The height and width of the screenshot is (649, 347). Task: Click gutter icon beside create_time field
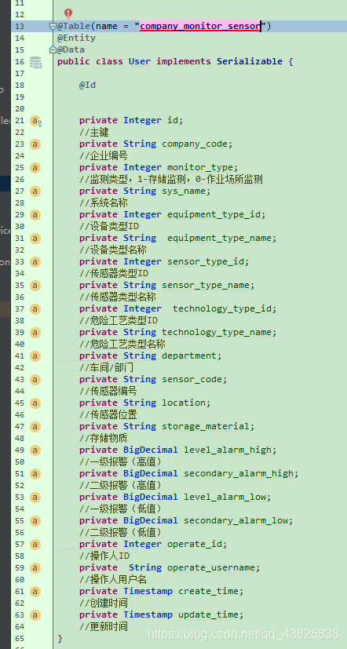[x=35, y=592]
